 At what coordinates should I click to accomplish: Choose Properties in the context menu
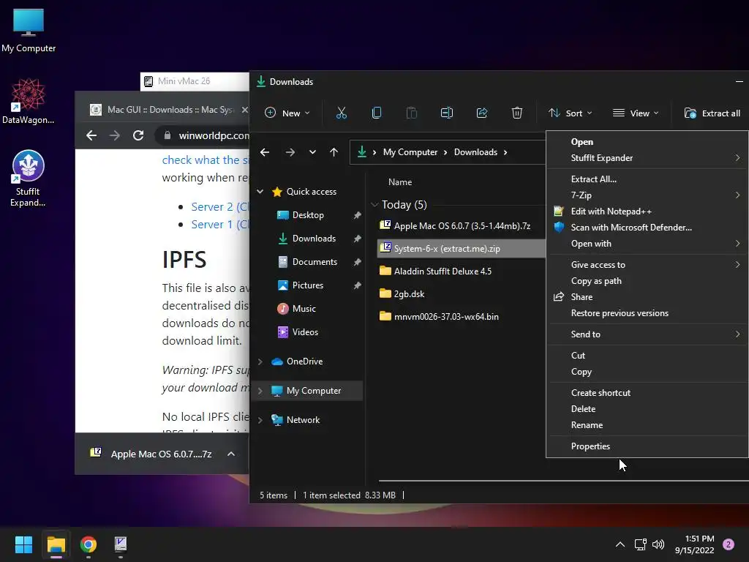coord(647,446)
